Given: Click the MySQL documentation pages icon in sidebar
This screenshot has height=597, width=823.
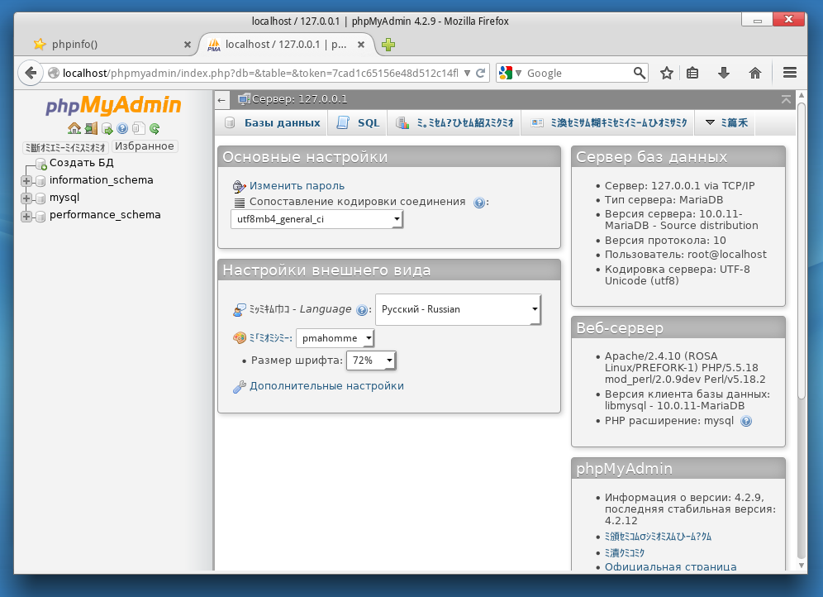Looking at the screenshot, I should point(139,128).
